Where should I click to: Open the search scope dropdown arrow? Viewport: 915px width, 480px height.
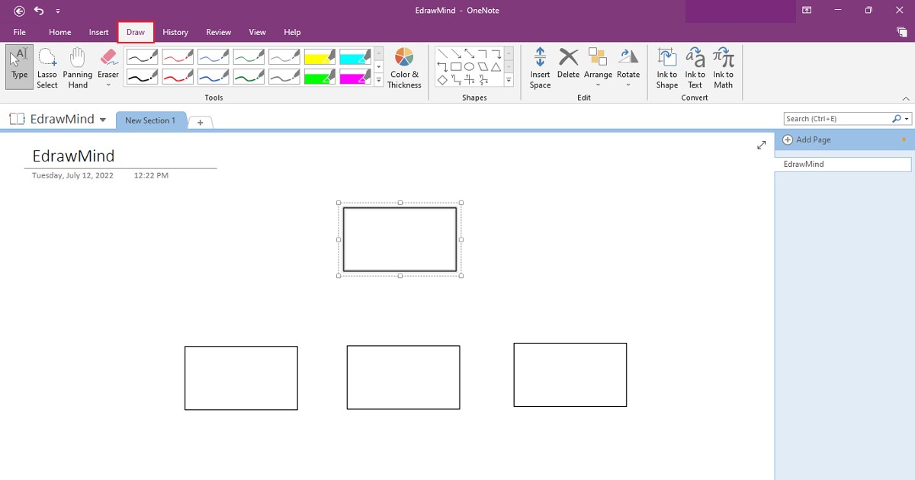coord(907,119)
